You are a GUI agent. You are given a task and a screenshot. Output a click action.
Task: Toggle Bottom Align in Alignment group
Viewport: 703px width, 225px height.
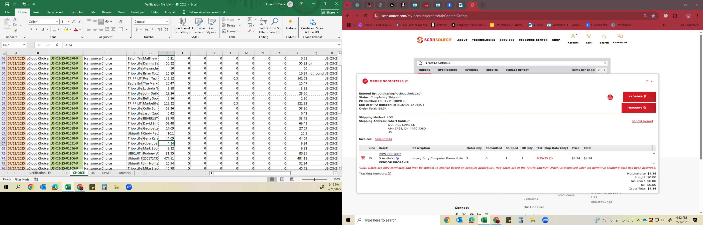101,21
